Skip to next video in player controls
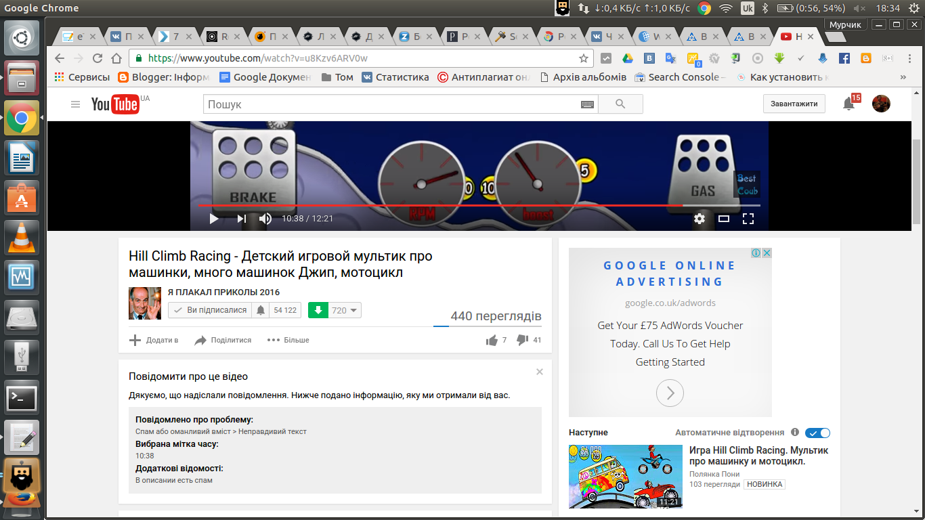925x520 pixels. (x=241, y=219)
